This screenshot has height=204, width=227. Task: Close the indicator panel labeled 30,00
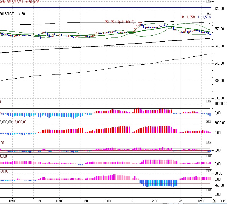coord(210,156)
